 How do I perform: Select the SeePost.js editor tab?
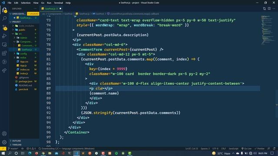click(x=51, y=9)
